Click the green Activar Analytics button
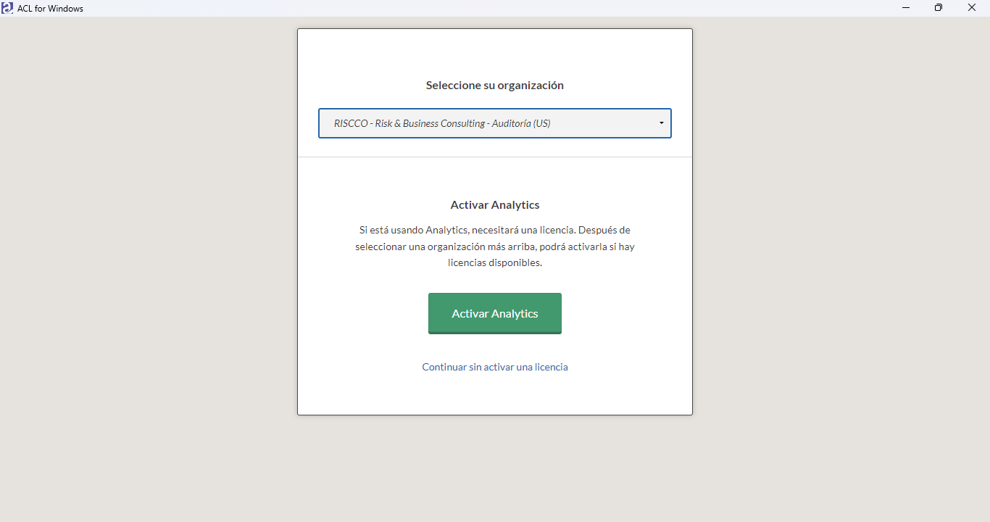Screen dimensions: 990x522 (495, 314)
